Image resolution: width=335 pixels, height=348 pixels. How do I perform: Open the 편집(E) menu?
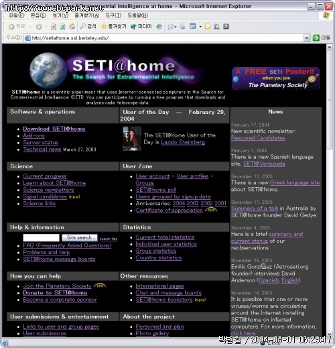coord(38,15)
